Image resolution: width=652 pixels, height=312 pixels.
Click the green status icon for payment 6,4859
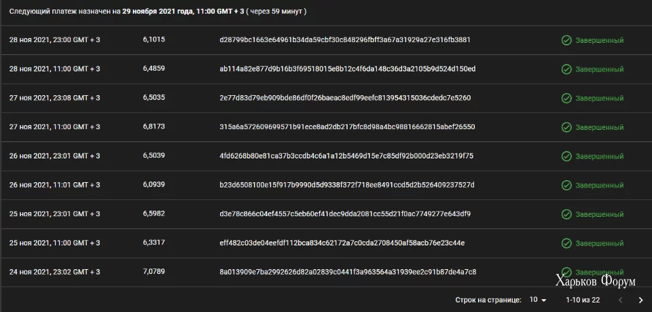click(x=566, y=69)
